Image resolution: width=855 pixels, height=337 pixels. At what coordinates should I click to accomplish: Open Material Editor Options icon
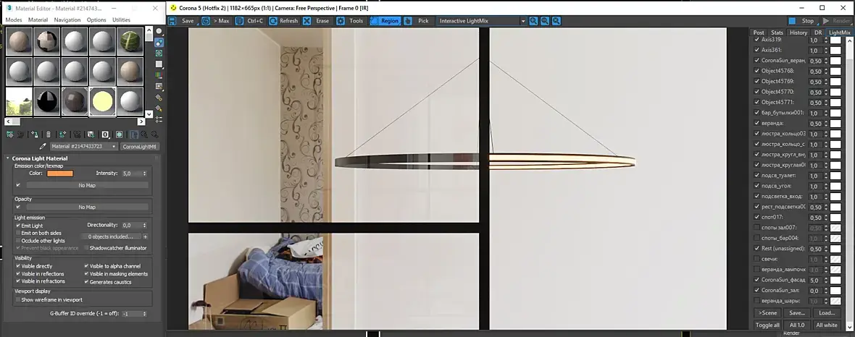tap(159, 97)
